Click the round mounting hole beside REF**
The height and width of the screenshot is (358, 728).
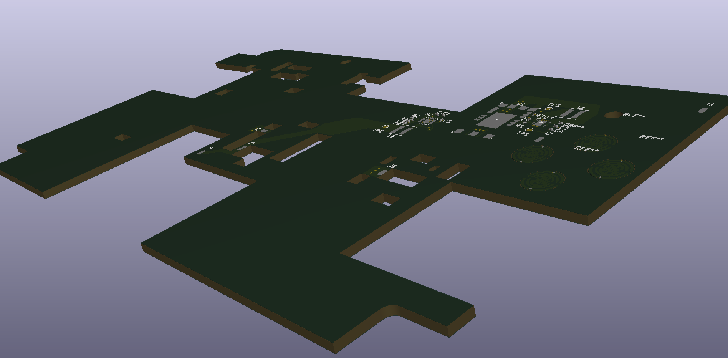[613, 114]
